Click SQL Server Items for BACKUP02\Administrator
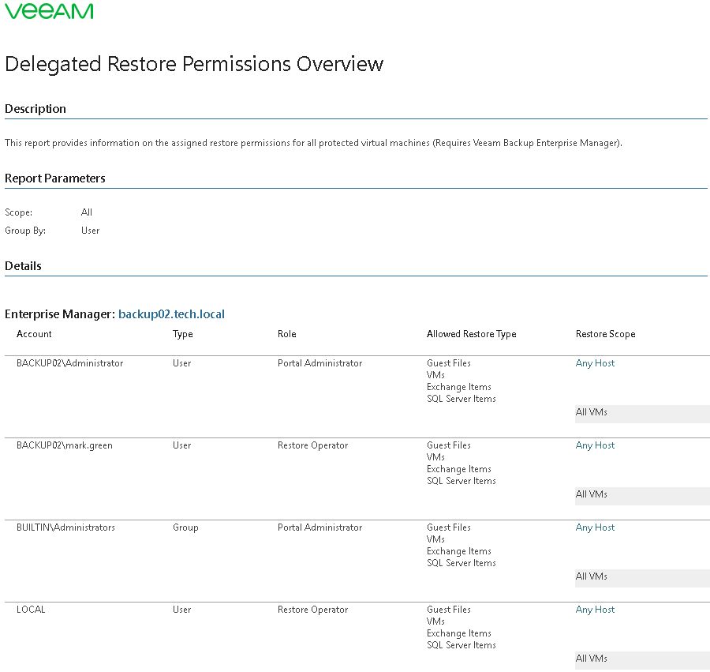 (x=461, y=399)
